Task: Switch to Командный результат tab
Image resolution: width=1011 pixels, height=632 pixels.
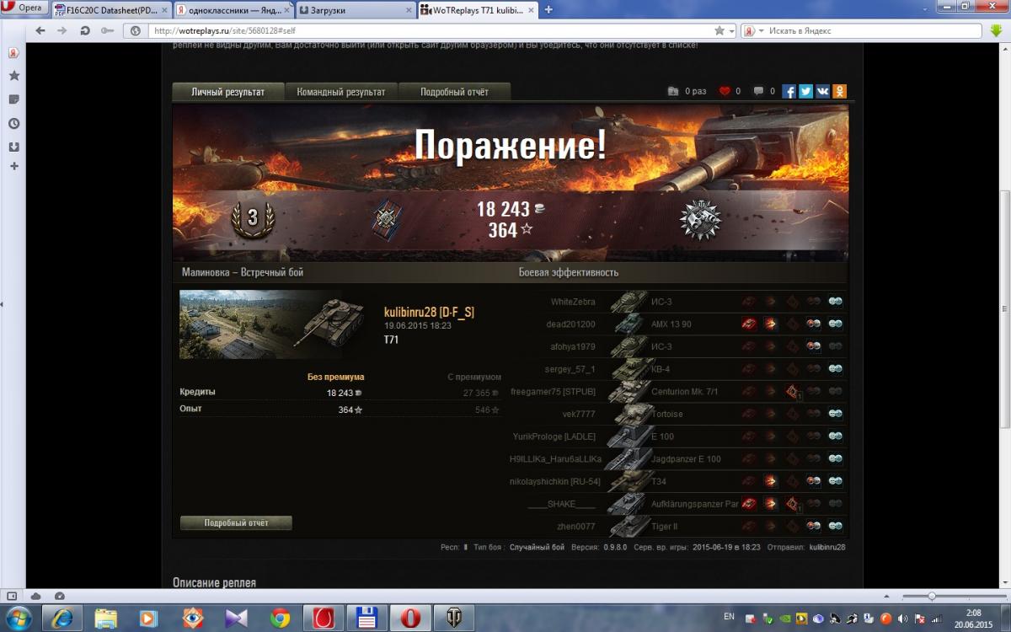Action: tap(341, 92)
